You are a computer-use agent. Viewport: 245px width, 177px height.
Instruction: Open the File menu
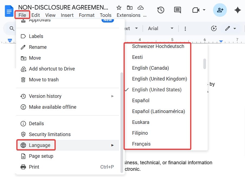(x=22, y=15)
